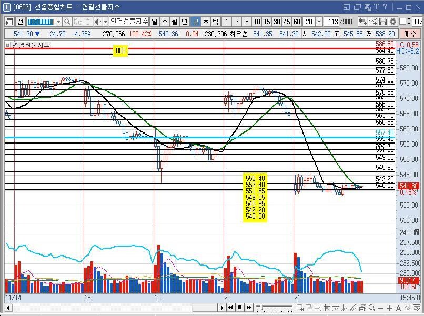The image size is (424, 316).
Task: Click the save floppy disk icon
Action: coord(383,22)
